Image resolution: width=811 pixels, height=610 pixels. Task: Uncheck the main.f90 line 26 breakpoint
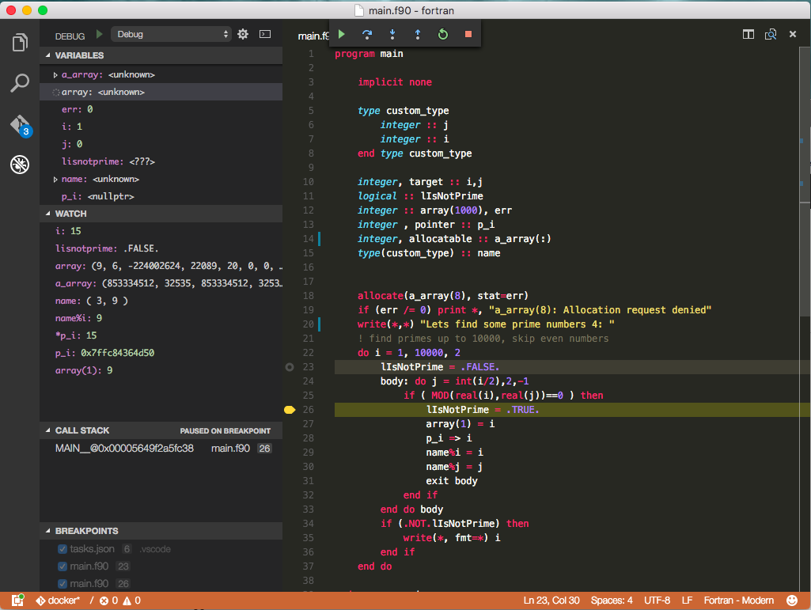click(63, 584)
